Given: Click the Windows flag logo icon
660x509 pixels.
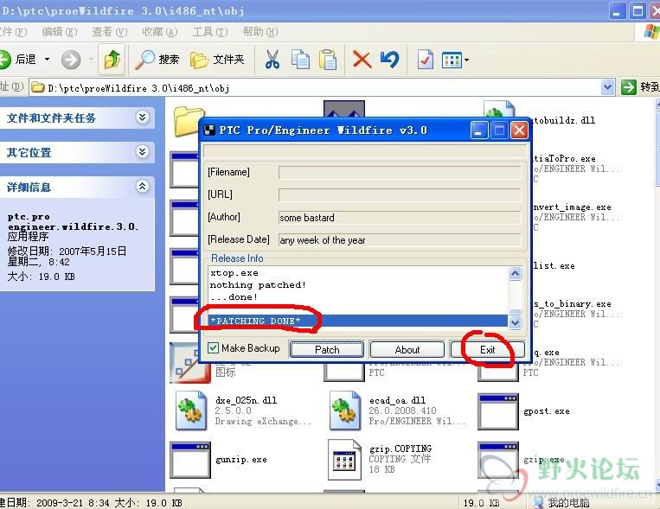Looking at the screenshot, I should 651,32.
